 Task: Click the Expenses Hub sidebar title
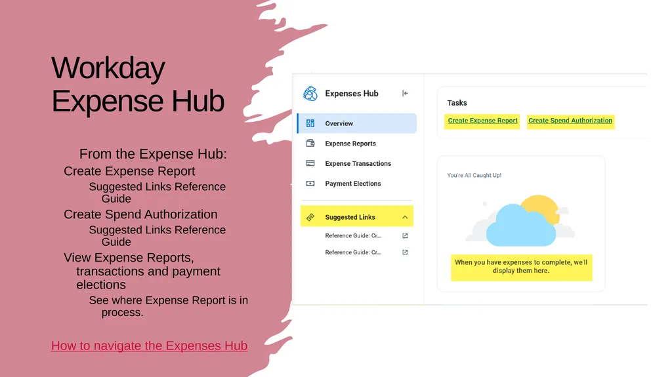click(x=352, y=93)
